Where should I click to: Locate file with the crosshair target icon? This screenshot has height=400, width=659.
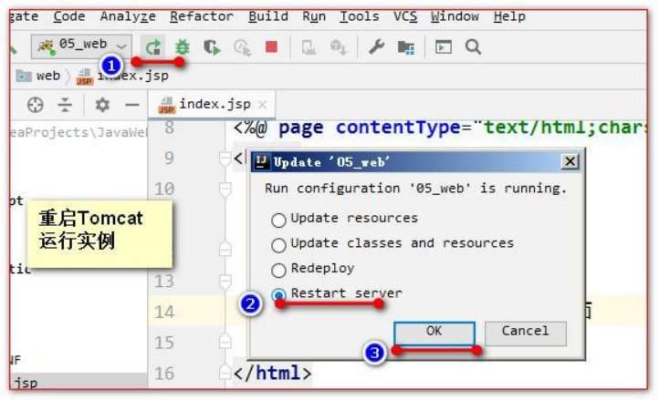point(36,105)
